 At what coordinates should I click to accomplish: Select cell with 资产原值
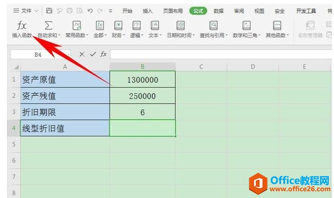pyautogui.click(x=65, y=79)
